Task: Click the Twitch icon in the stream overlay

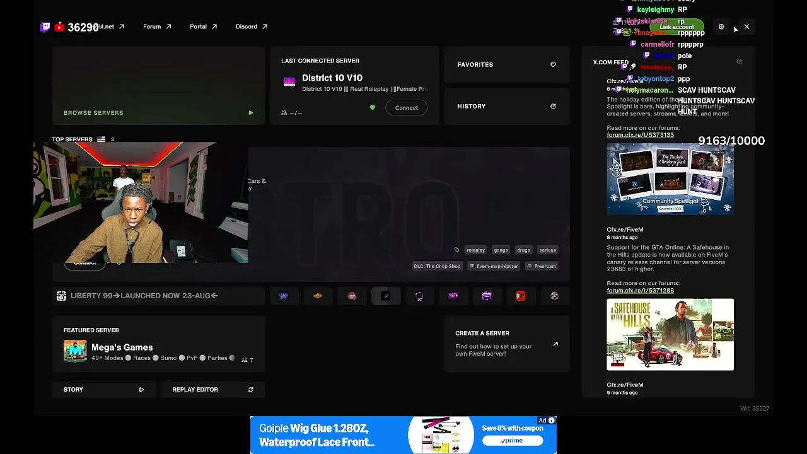Action: tap(45, 27)
